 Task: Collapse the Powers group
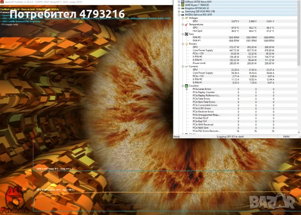tap(183, 44)
